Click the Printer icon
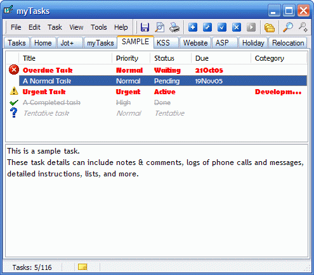Viewport: 314px width, 275px height. tap(174, 27)
